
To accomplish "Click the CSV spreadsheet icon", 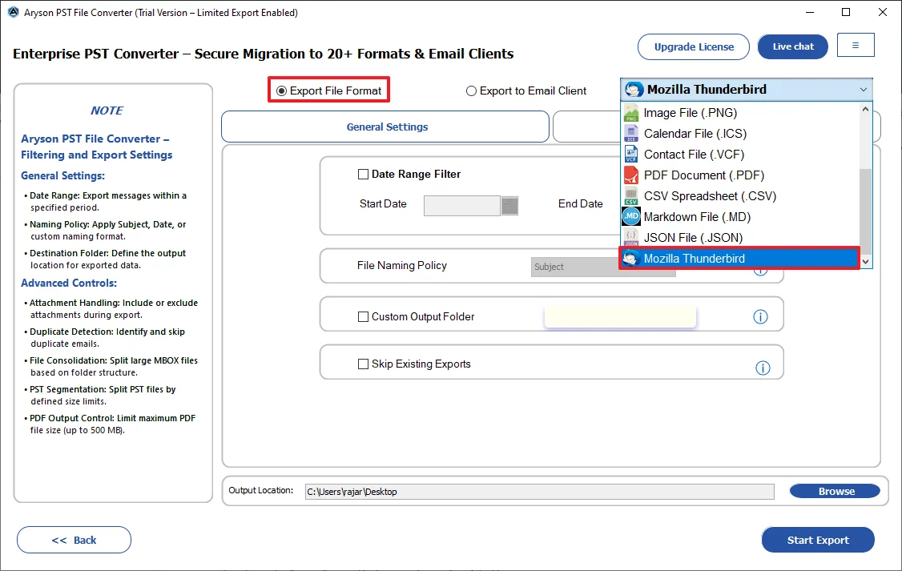I will pyautogui.click(x=631, y=196).
